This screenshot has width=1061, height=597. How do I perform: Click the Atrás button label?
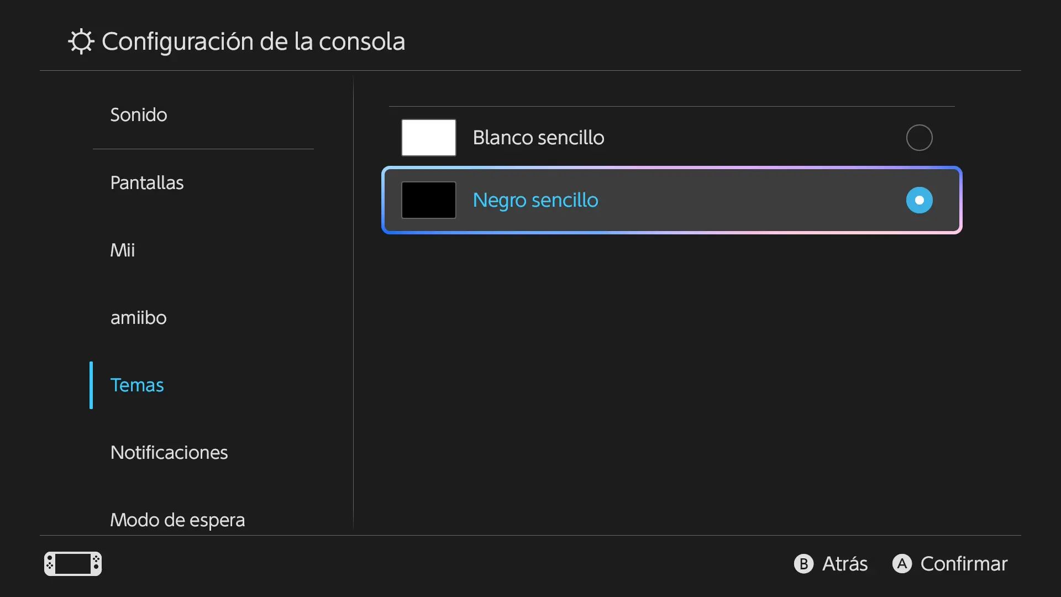845,564
